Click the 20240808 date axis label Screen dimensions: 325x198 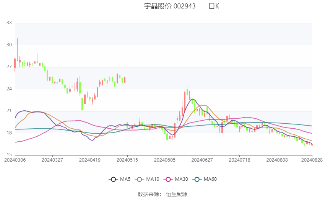[277, 160]
